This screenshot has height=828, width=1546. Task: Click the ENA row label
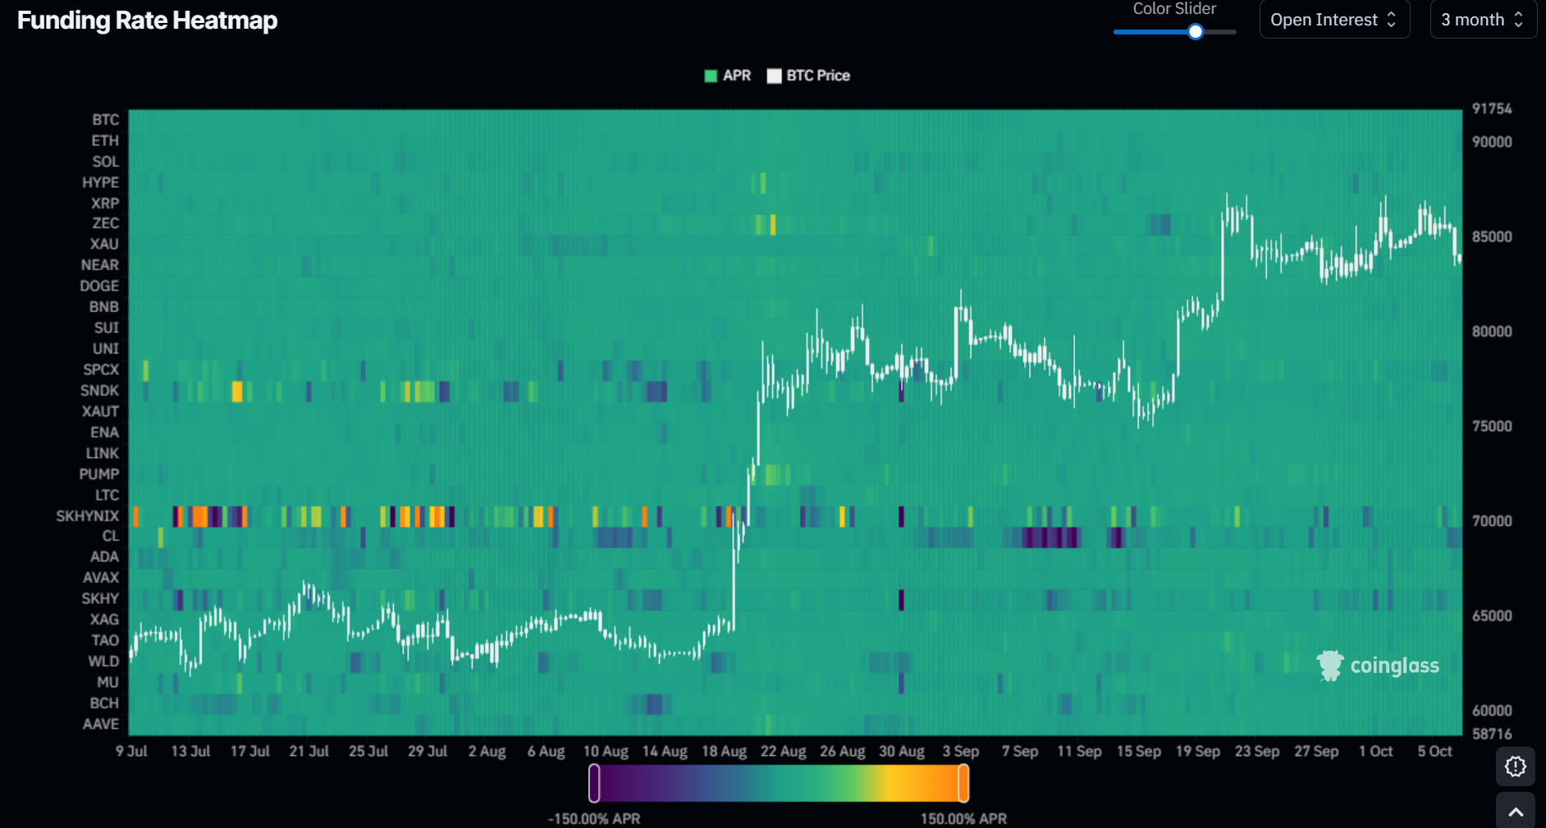pyautogui.click(x=104, y=432)
